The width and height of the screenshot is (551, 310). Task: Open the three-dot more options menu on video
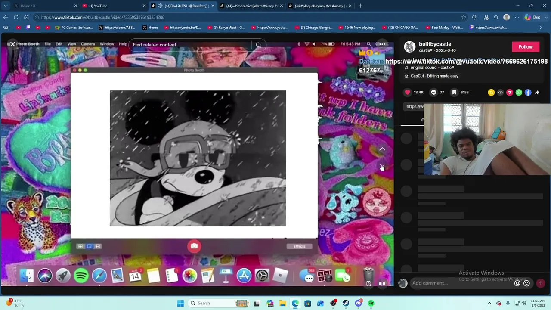point(381,44)
